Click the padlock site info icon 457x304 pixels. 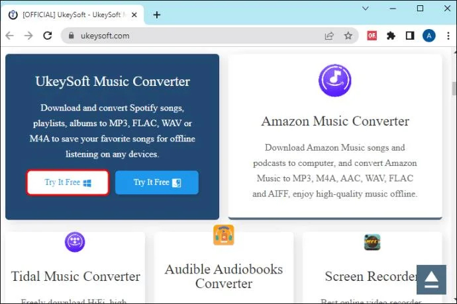pyautogui.click(x=71, y=36)
